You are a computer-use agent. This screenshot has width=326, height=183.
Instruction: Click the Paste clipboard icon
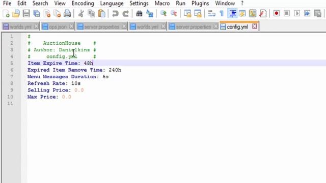(101, 14)
